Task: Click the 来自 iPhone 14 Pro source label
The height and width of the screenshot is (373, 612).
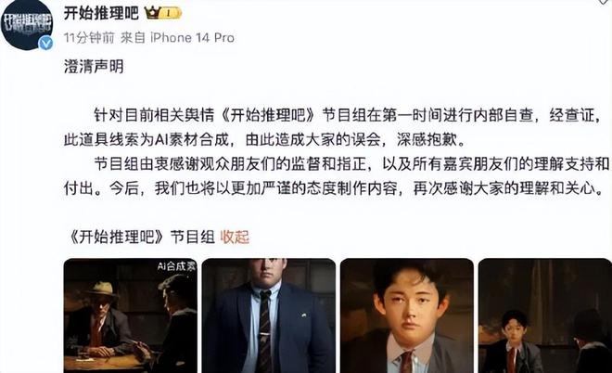Action: (178, 38)
